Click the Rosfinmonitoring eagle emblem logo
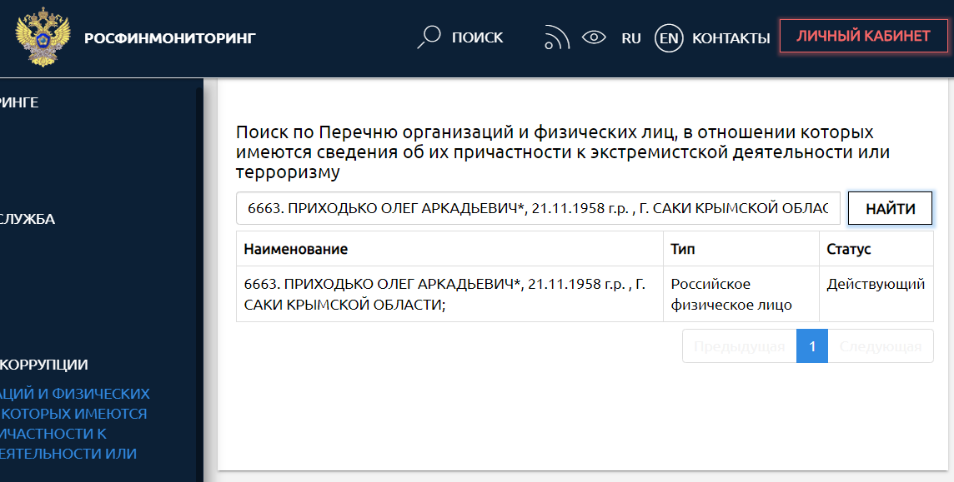Screen dimensions: 954x482 (38, 37)
